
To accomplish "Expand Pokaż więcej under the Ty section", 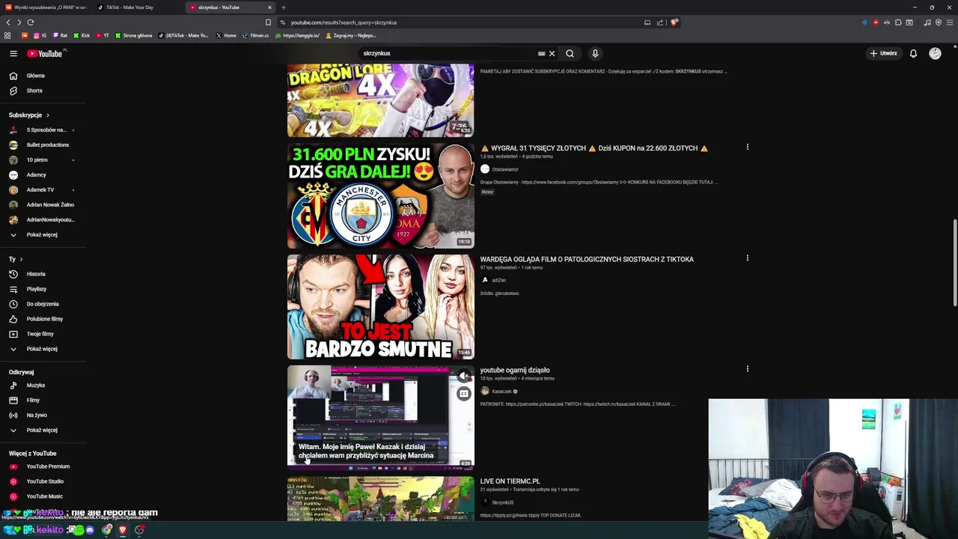I will [x=43, y=349].
